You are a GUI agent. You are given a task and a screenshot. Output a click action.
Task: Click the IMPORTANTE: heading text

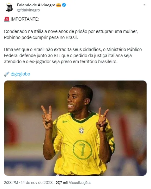point(25,19)
